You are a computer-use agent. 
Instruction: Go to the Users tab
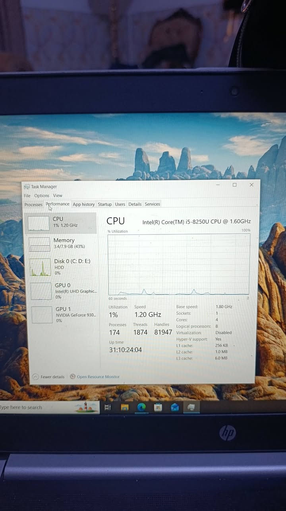(x=120, y=204)
